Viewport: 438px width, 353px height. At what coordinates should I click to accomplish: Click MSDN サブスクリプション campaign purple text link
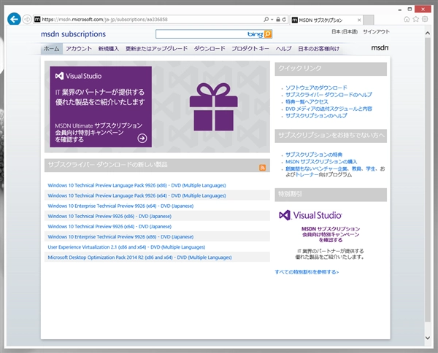point(331,234)
